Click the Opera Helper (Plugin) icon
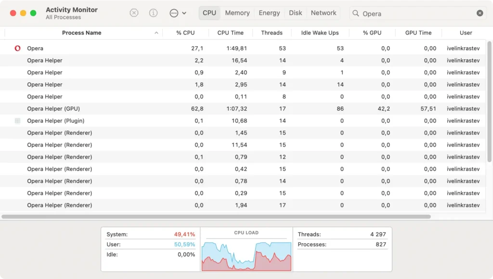493x279 pixels. pos(18,121)
